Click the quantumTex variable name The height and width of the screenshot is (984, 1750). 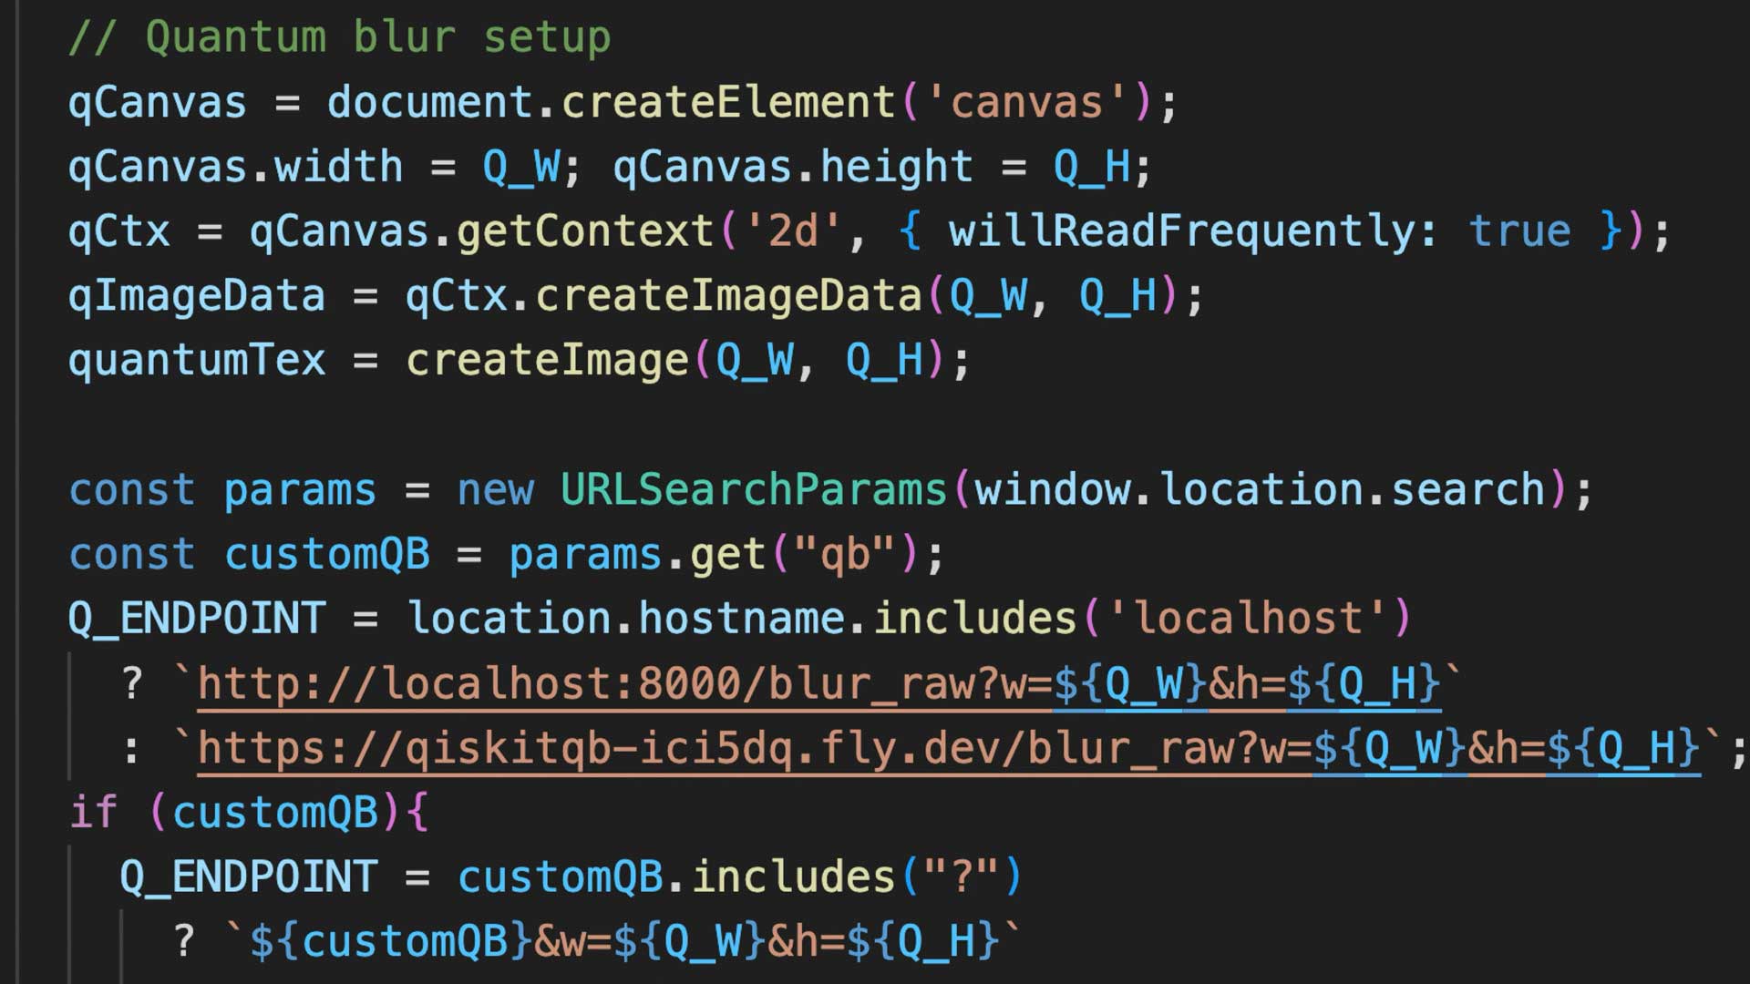(197, 361)
